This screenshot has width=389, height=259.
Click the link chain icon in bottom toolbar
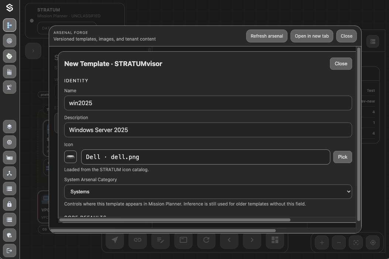click(138, 240)
